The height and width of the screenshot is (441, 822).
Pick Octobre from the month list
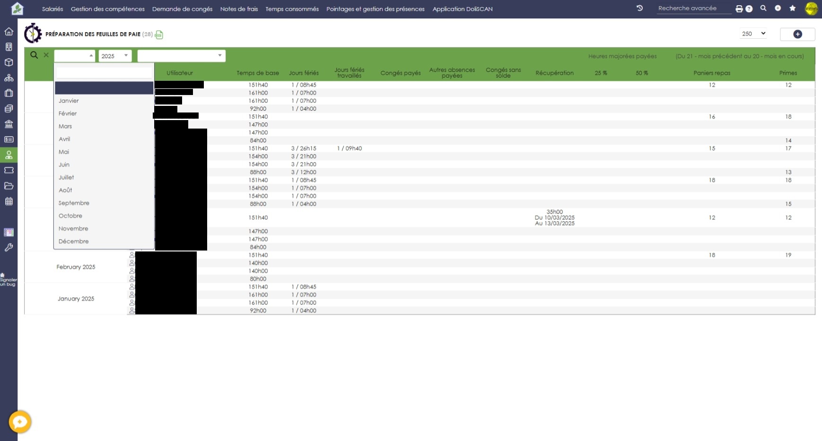click(104, 216)
